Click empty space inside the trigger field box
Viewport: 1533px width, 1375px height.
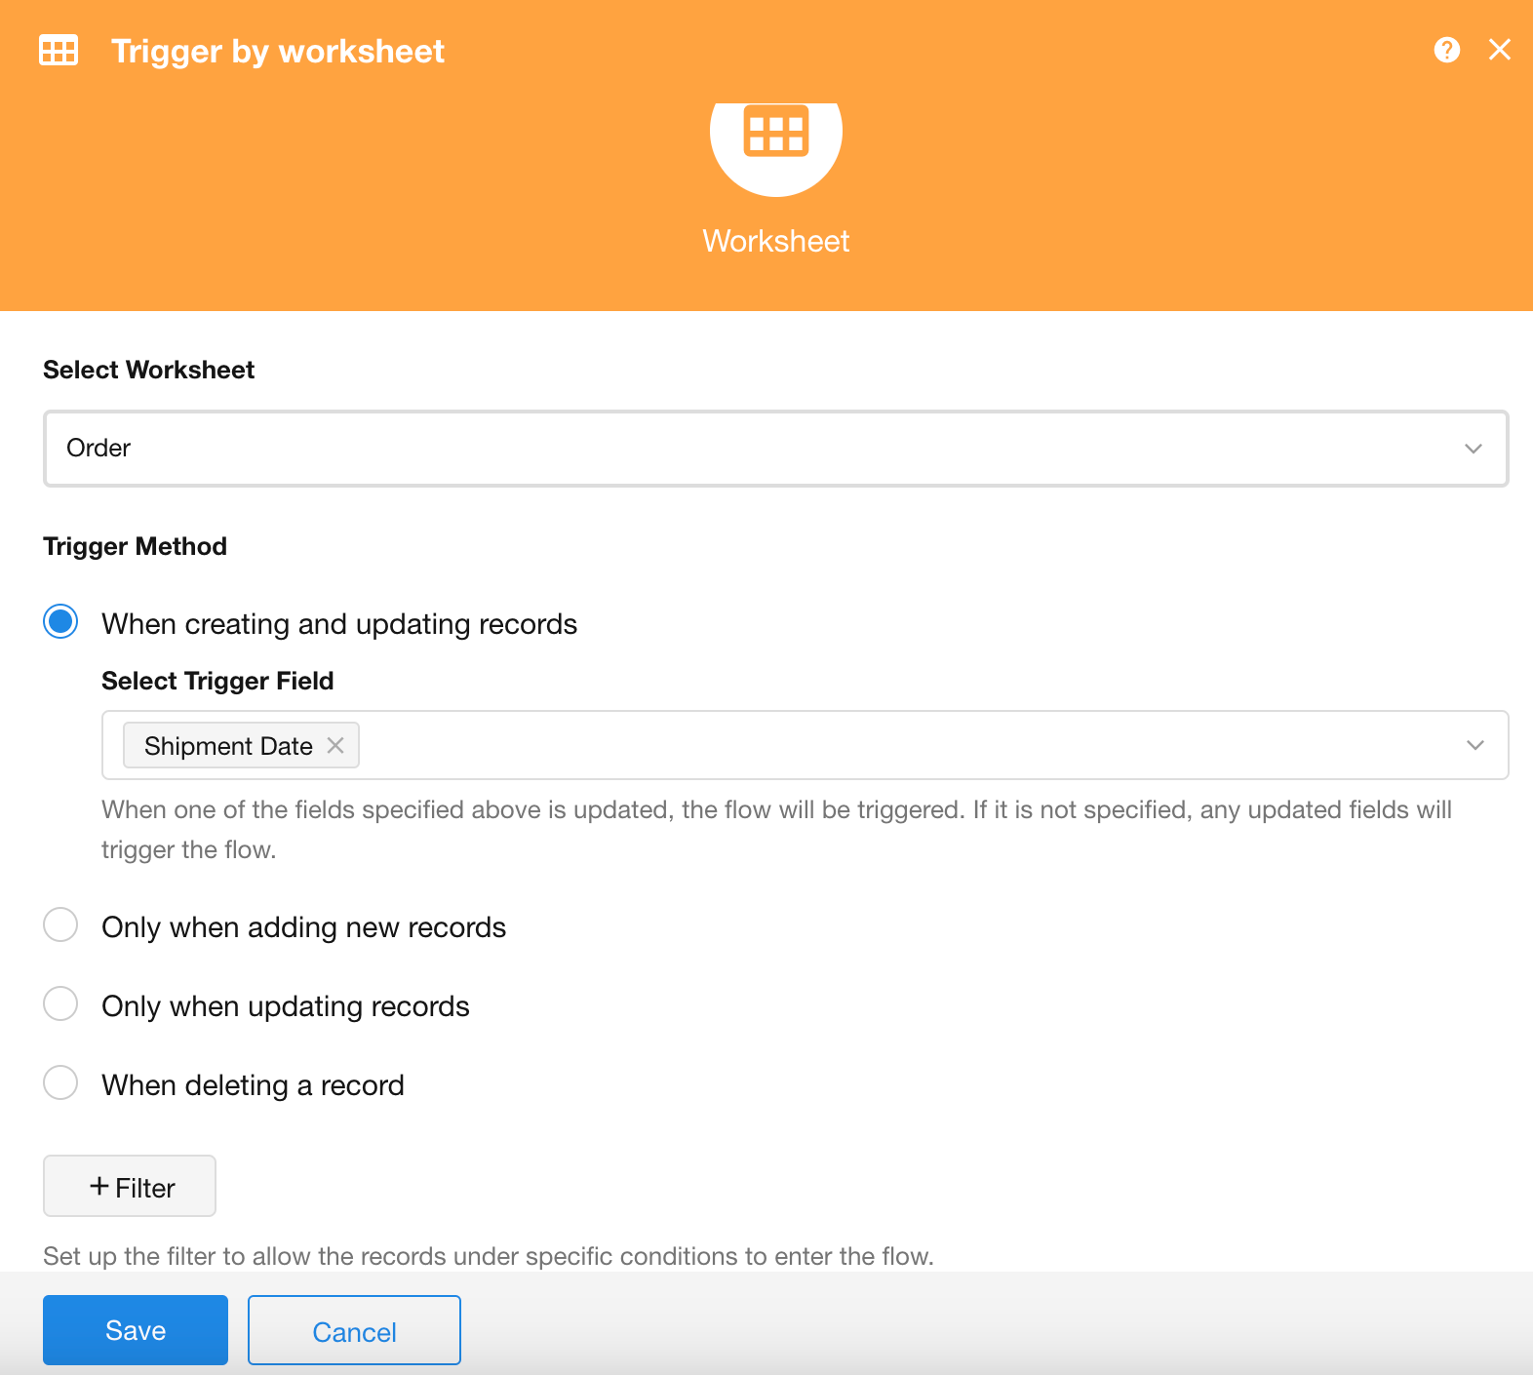(x=878, y=746)
